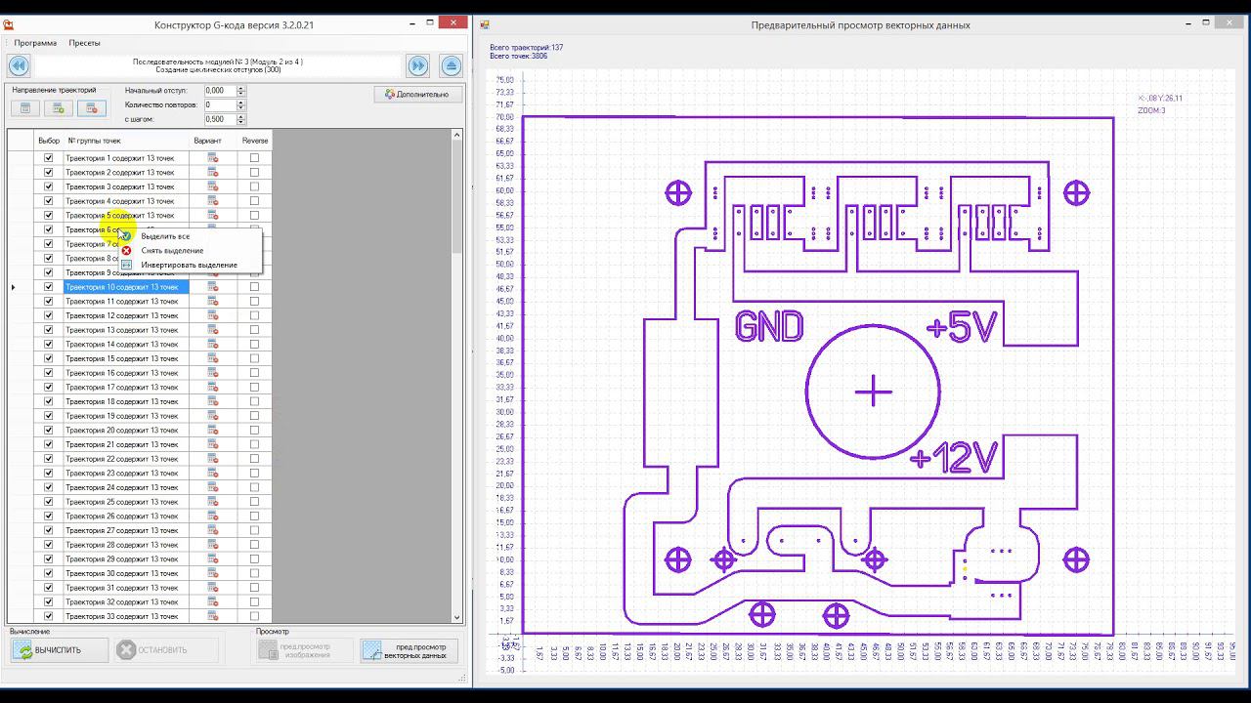Click variant icon for Траектория 1

point(212,158)
